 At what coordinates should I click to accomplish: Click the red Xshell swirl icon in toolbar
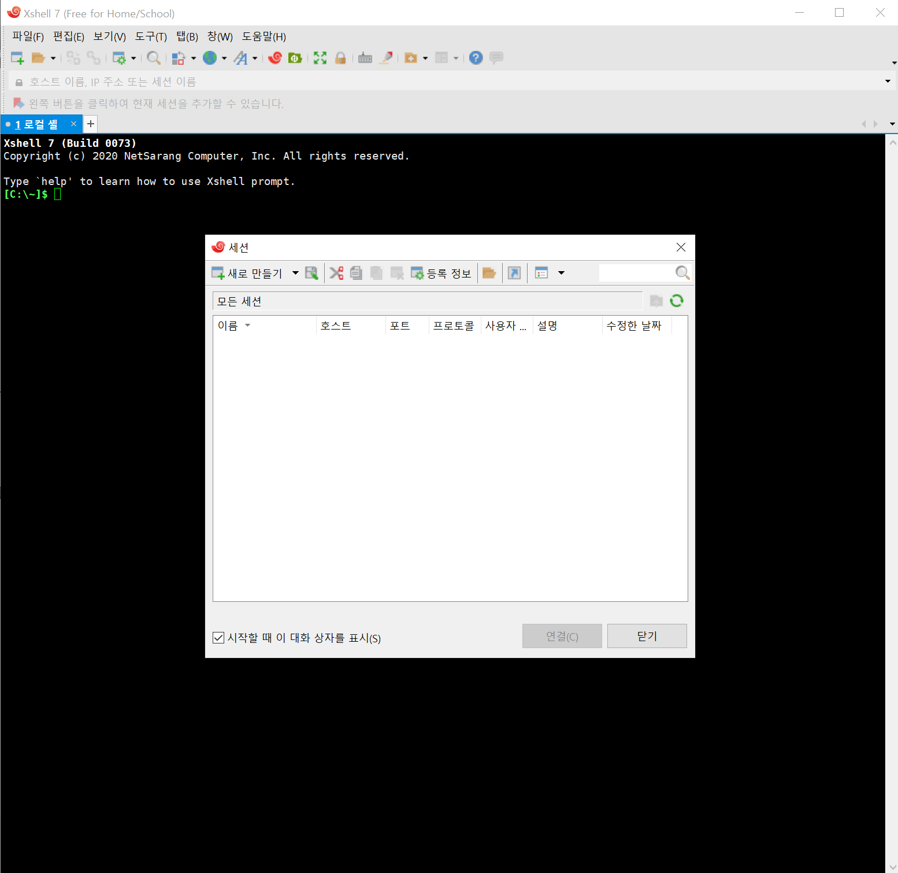(275, 58)
